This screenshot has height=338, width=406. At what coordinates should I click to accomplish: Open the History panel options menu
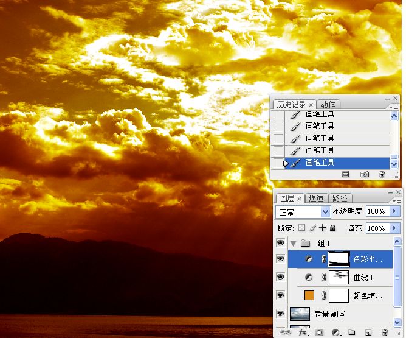click(394, 107)
